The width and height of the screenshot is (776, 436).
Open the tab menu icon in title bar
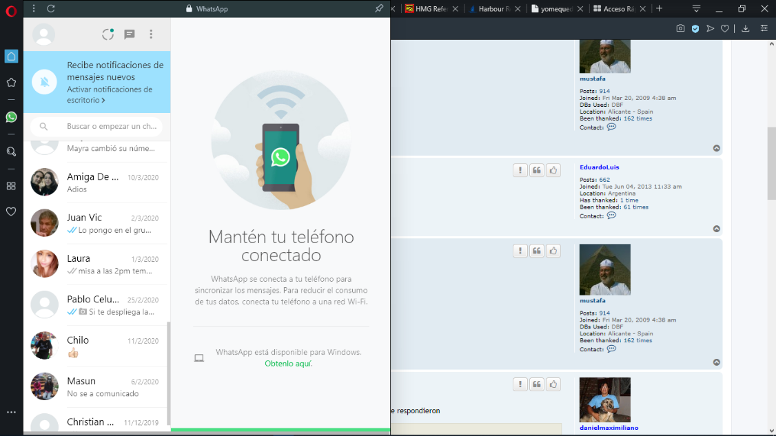click(696, 8)
